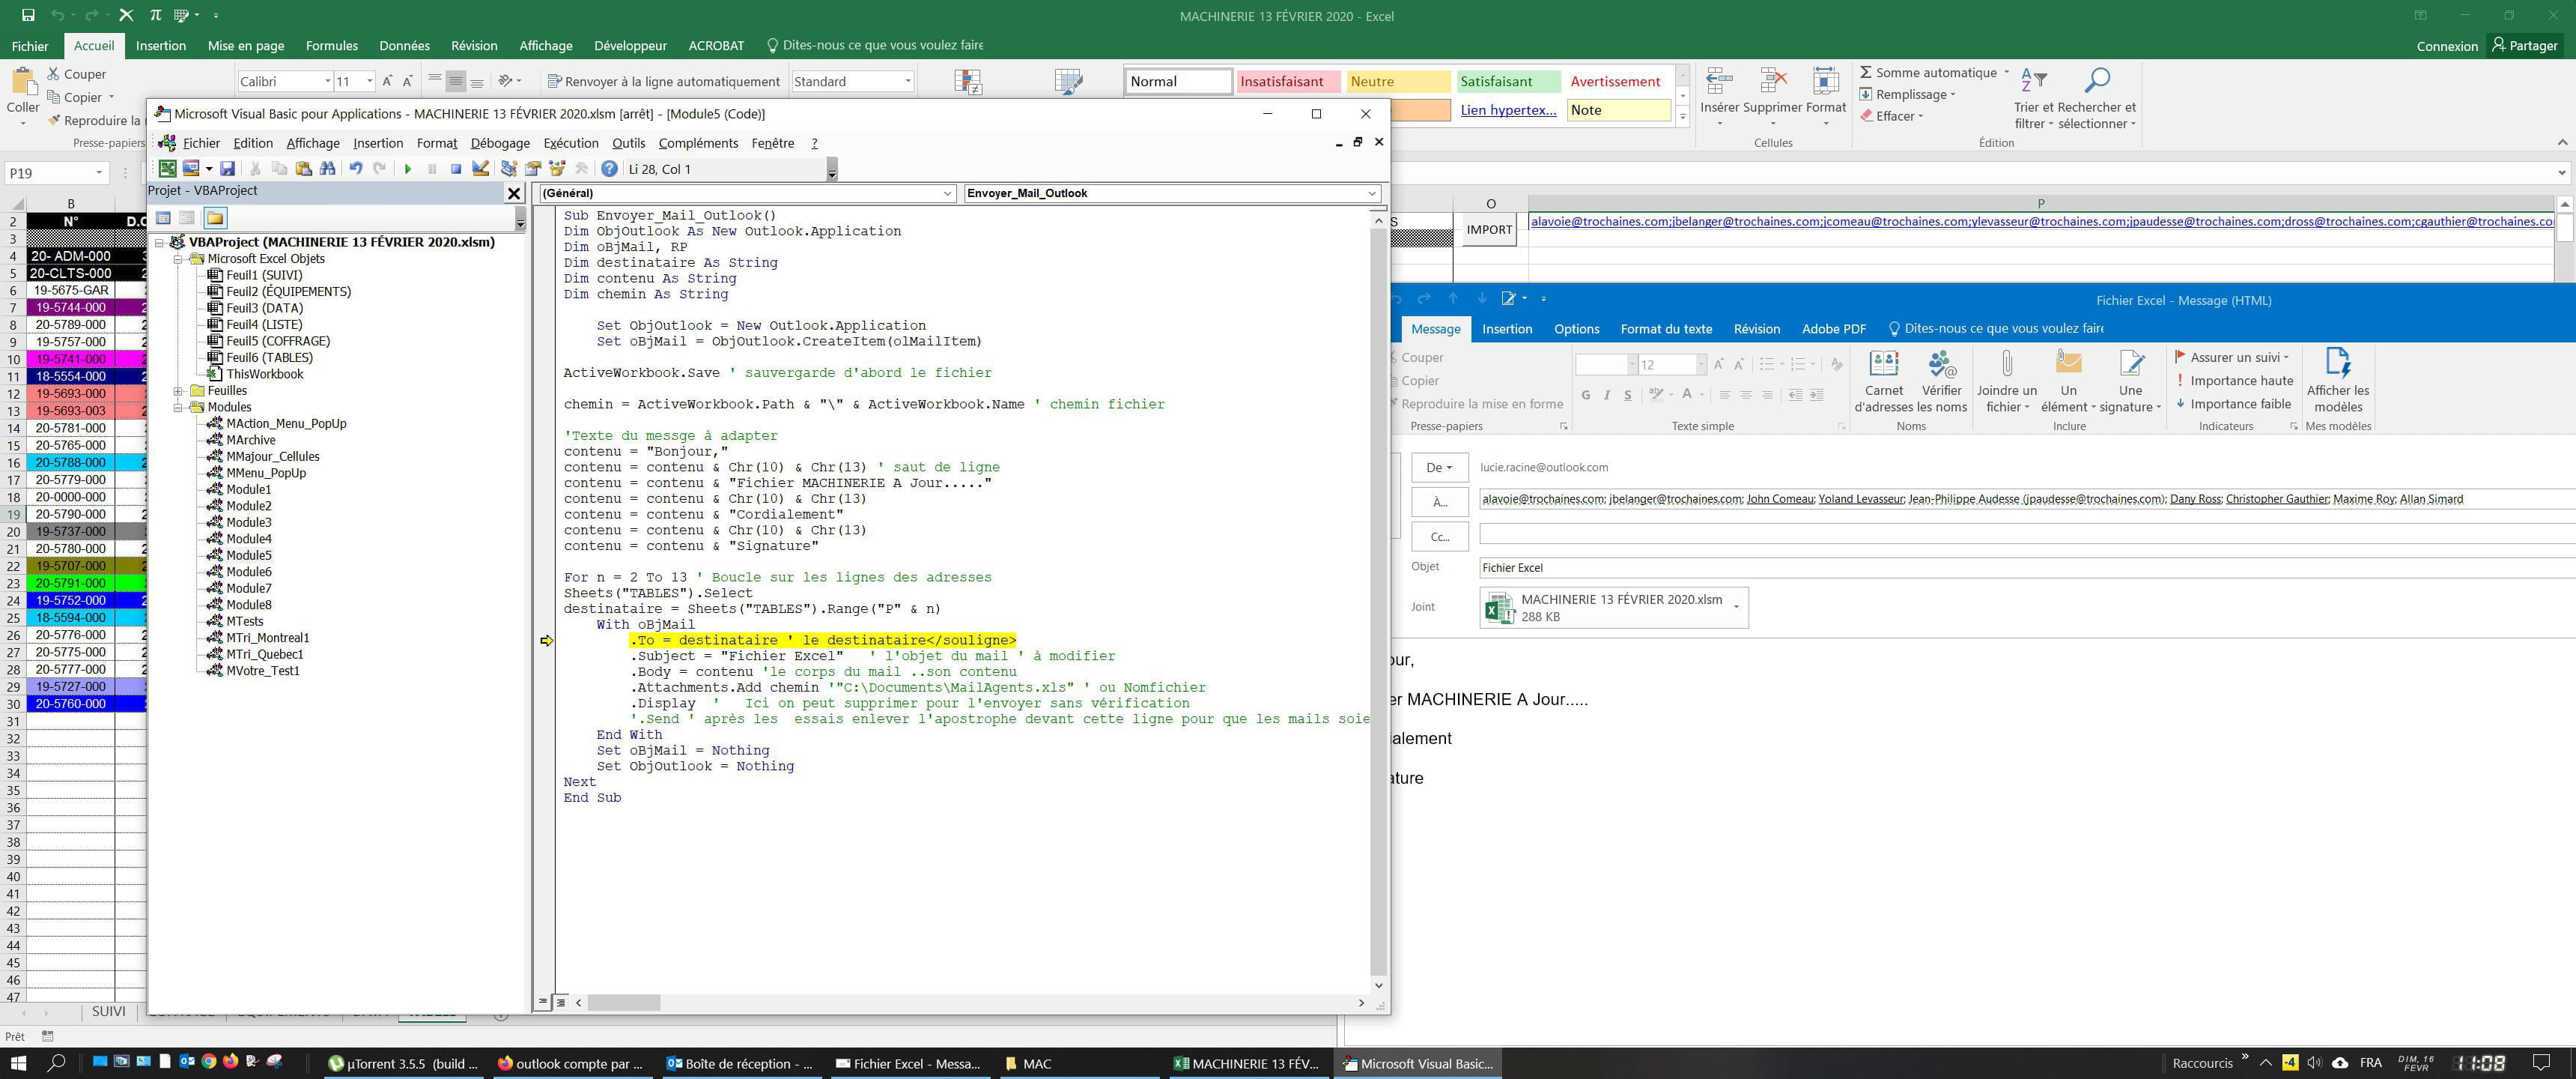Click Windows Start button on taskbar
2576x1079 pixels.
coord(18,1063)
